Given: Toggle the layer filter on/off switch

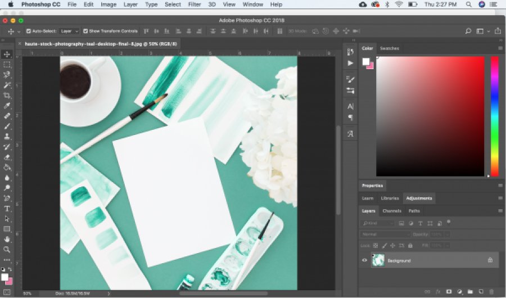Looking at the screenshot, I should tap(449, 222).
